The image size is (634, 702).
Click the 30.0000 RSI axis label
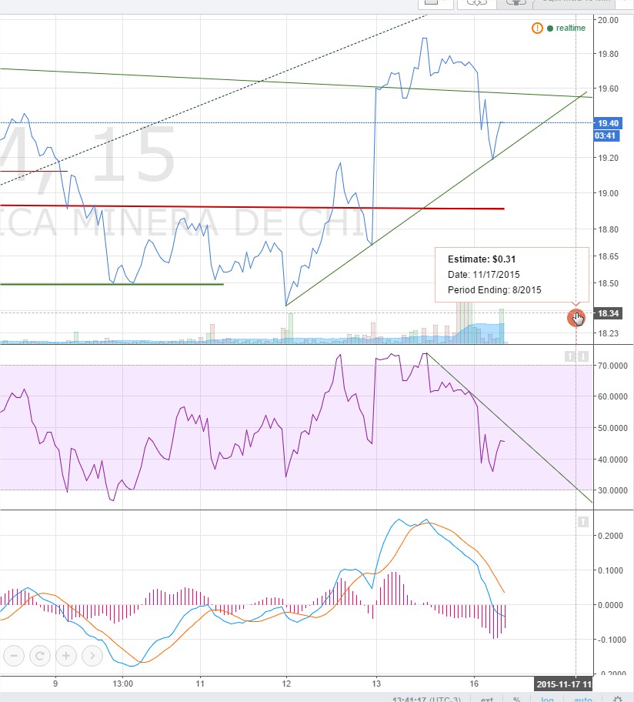click(x=612, y=490)
